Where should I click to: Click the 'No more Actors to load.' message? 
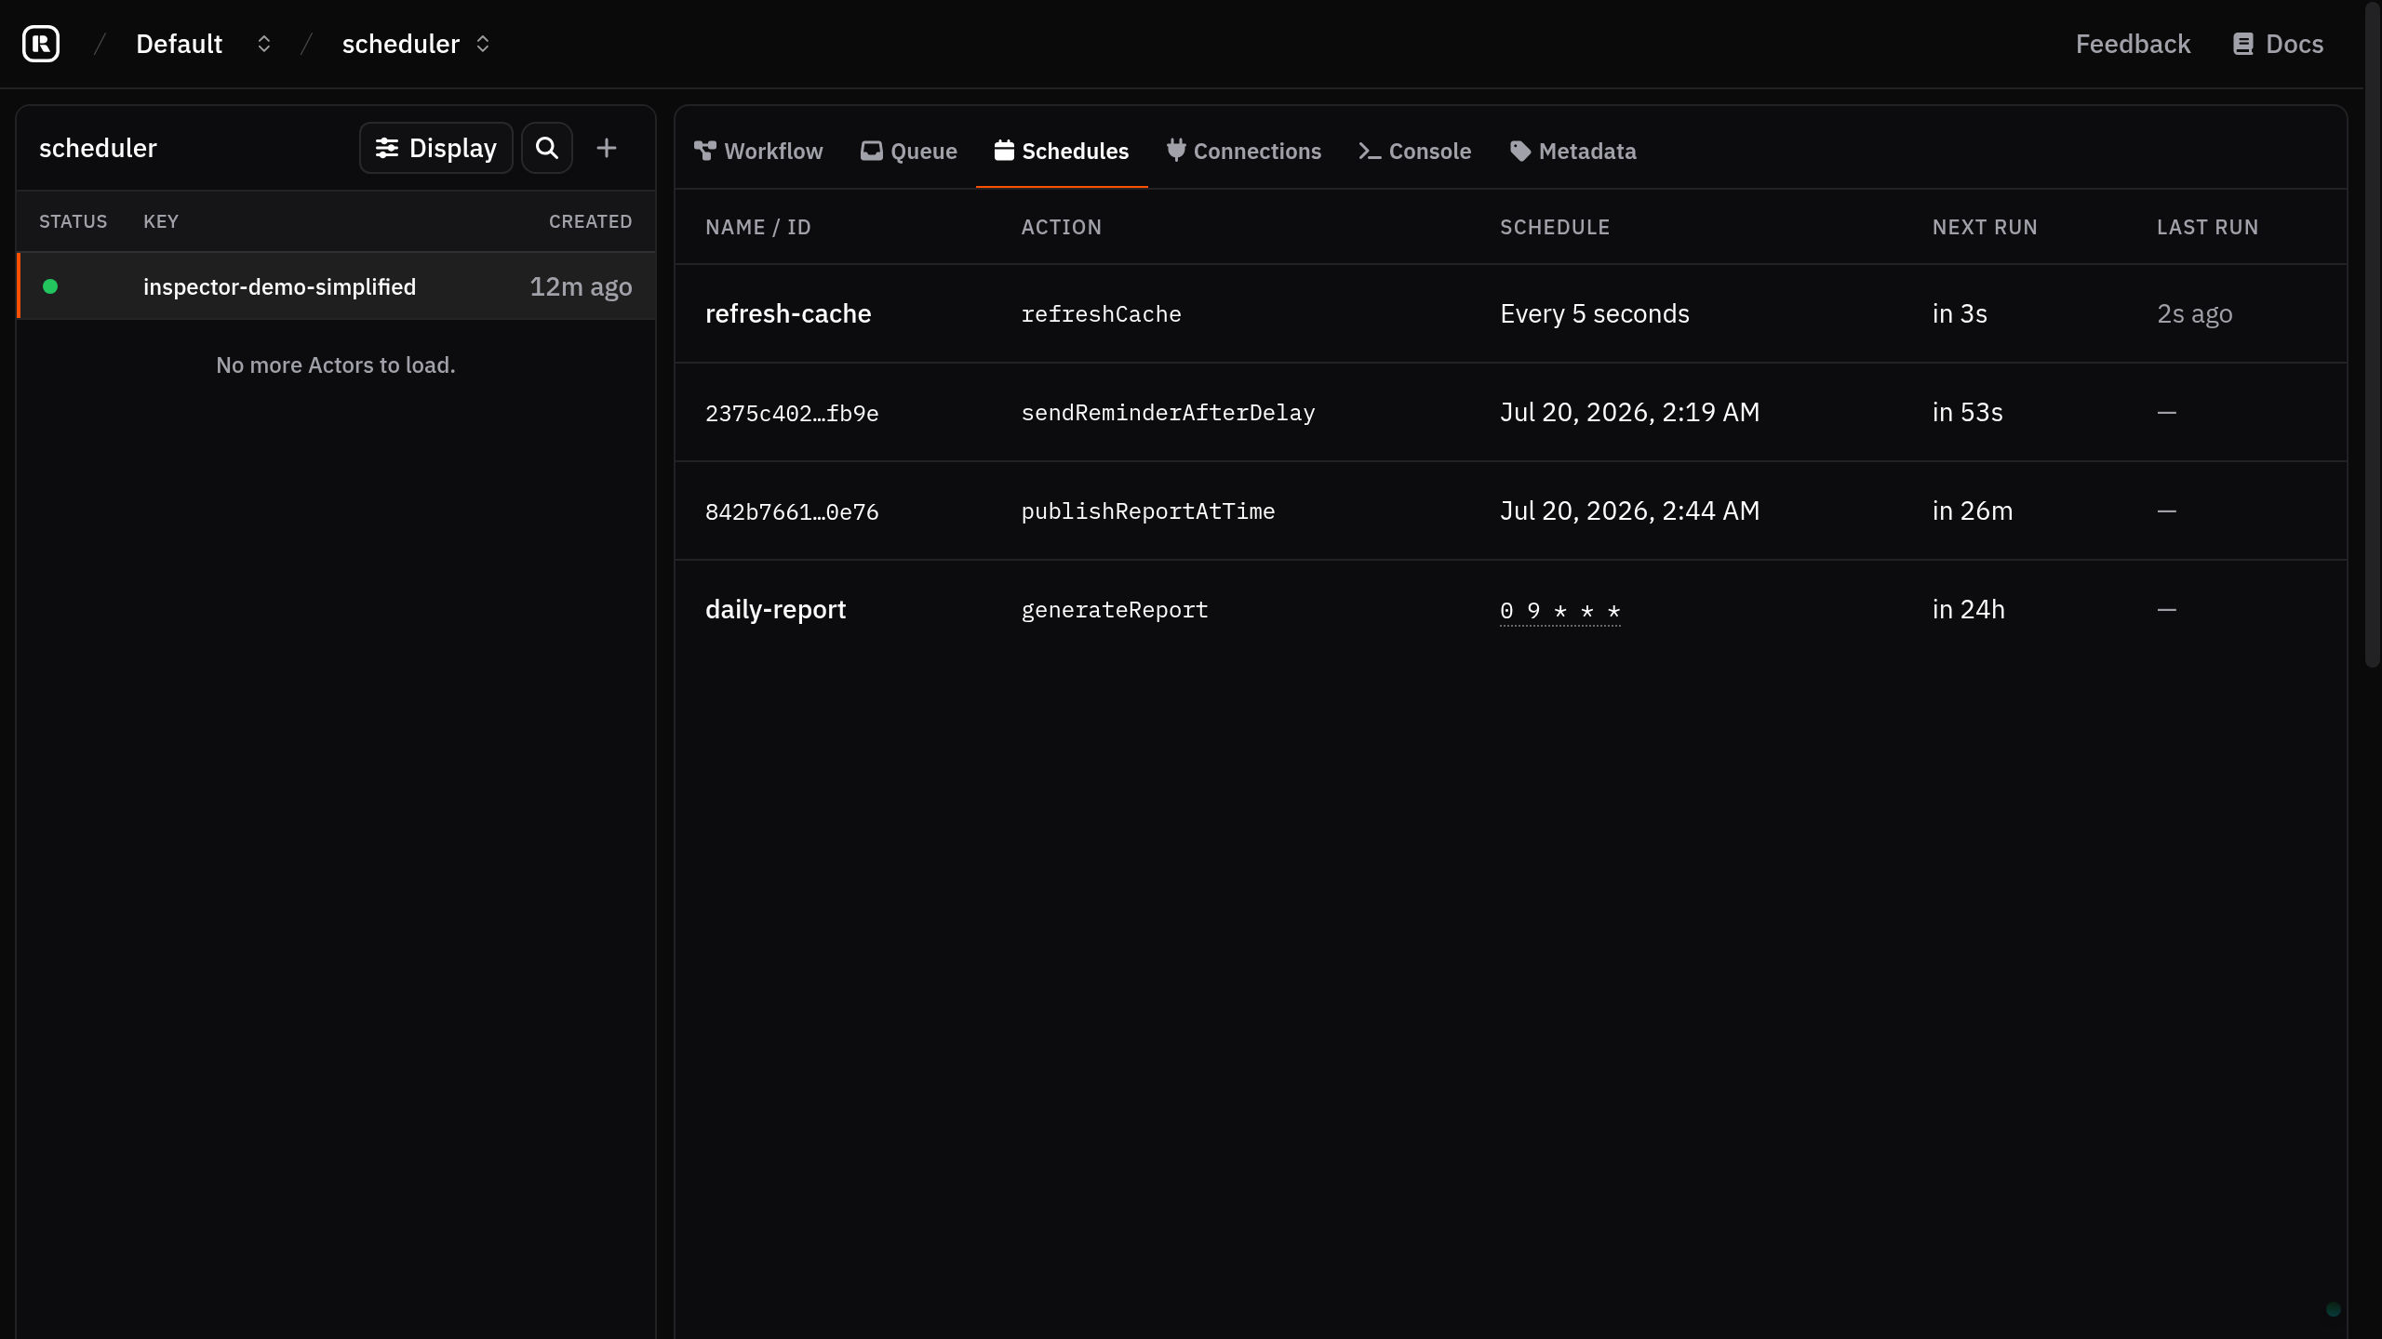click(x=336, y=365)
